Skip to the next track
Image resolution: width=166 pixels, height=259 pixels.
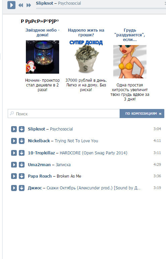(x=29, y=5)
